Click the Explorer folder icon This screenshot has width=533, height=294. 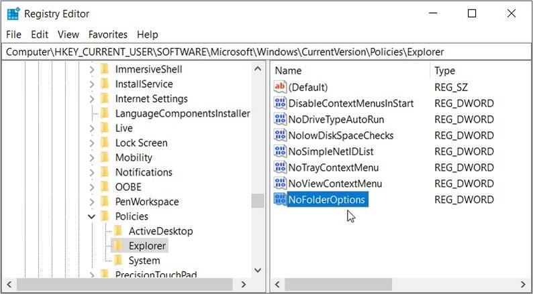[x=118, y=246]
